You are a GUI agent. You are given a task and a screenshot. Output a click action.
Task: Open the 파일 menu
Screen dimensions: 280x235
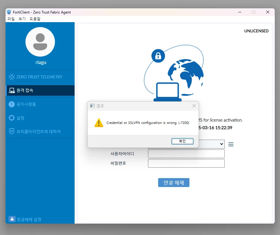[x=11, y=19]
